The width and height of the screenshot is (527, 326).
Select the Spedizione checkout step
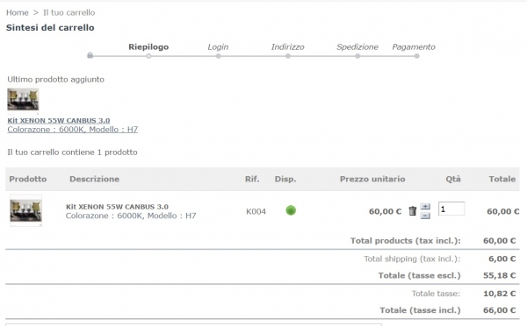(x=357, y=47)
